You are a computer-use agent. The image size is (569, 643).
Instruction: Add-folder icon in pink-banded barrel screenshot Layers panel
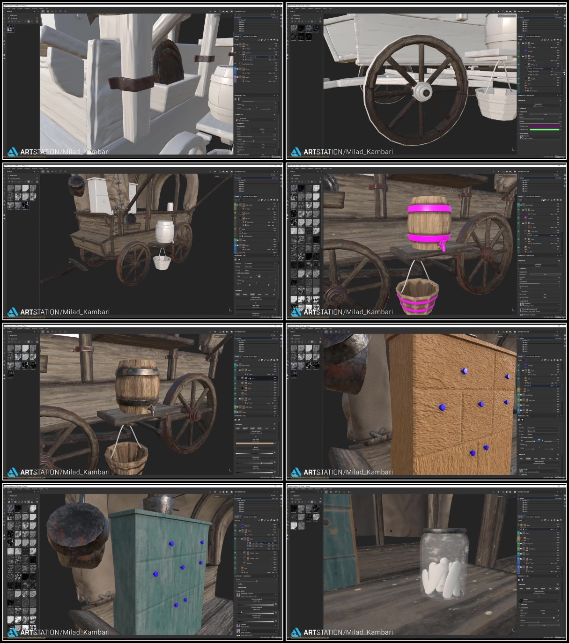(558, 200)
